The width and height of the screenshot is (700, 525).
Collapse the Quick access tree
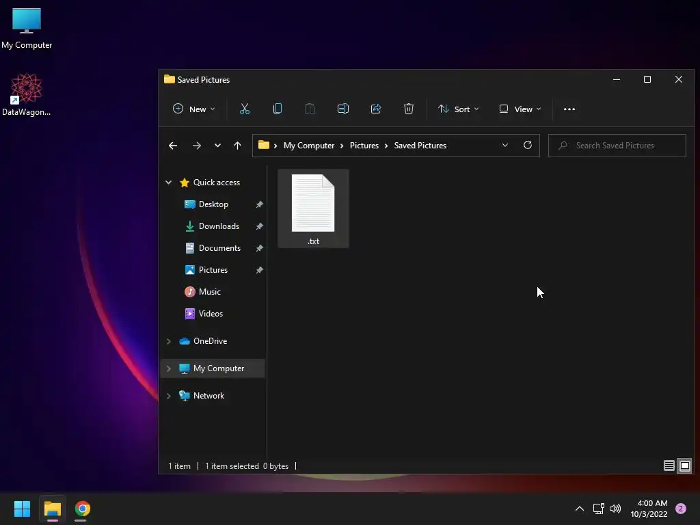point(168,182)
